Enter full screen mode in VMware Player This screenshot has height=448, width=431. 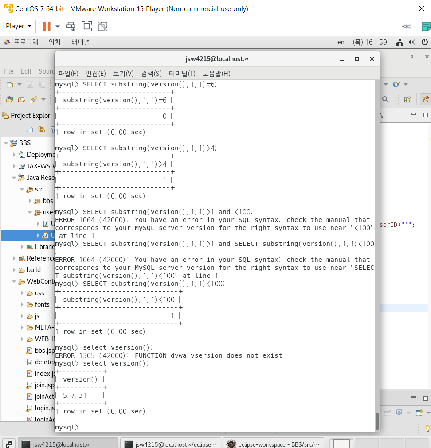pyautogui.click(x=86, y=26)
